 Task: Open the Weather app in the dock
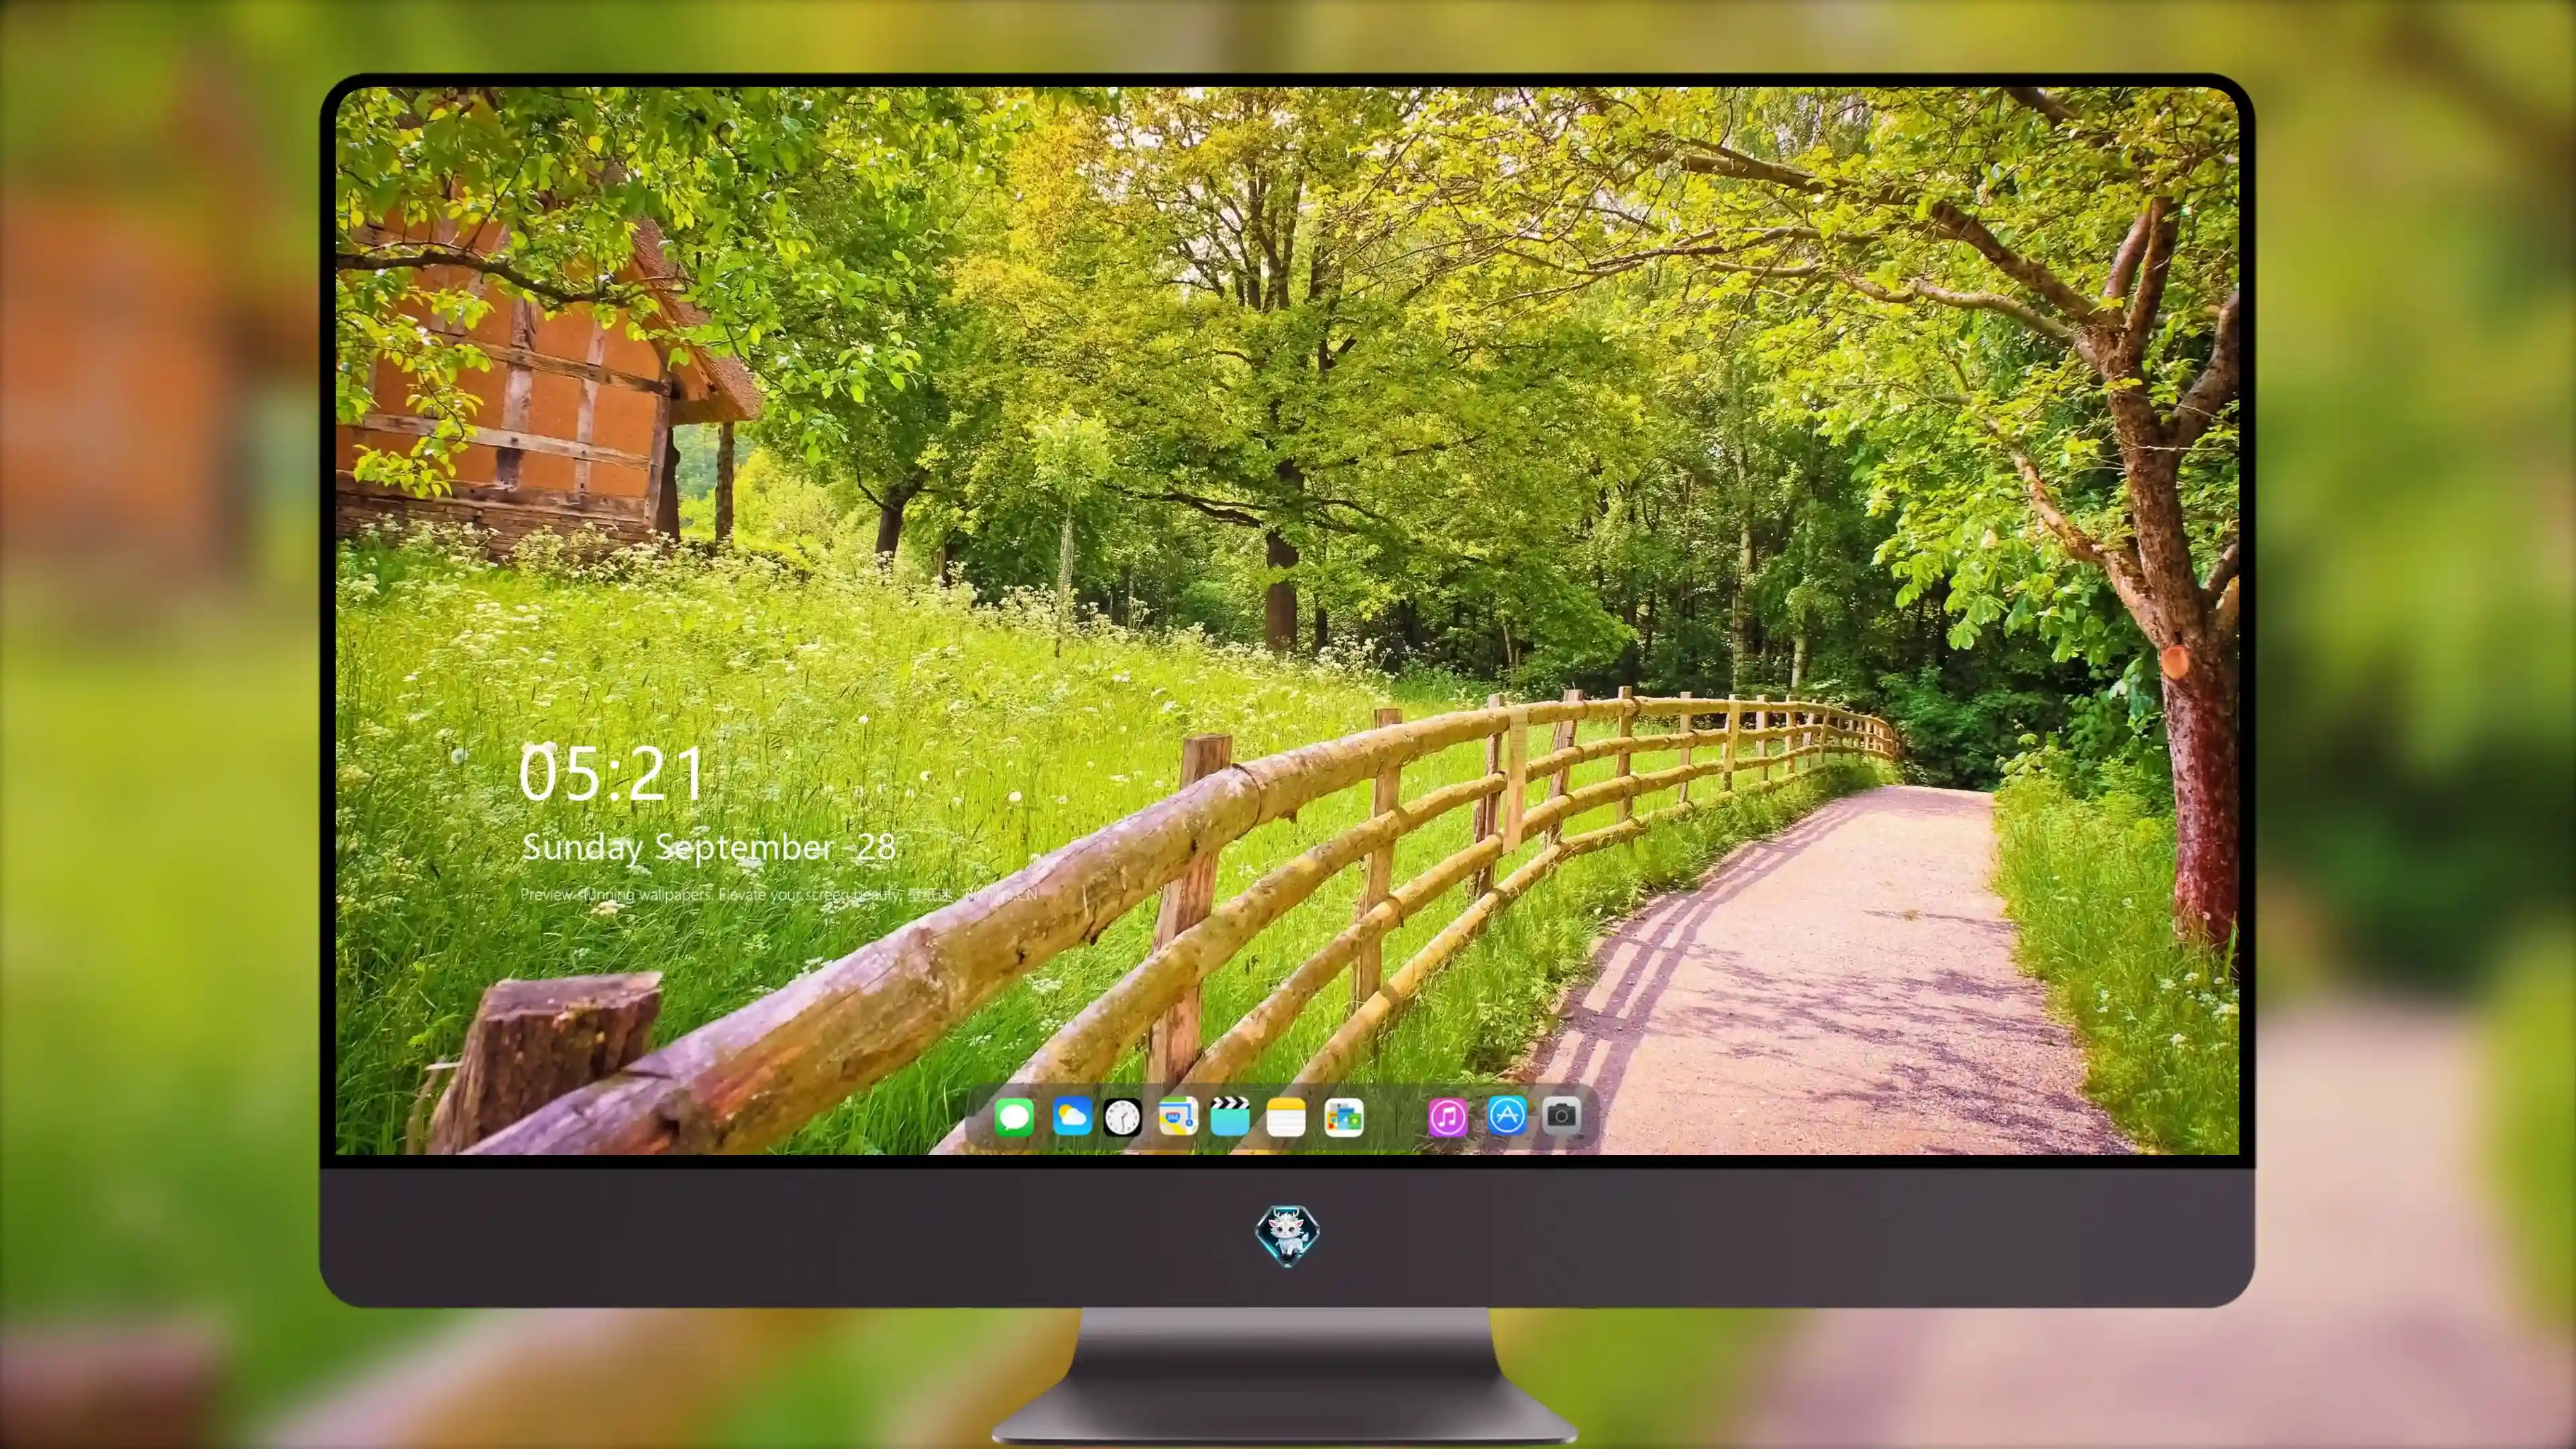[1072, 1116]
